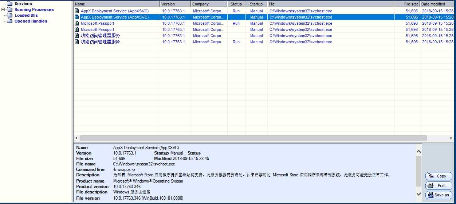Click the Copy button
The width and height of the screenshot is (456, 204).
(x=439, y=176)
